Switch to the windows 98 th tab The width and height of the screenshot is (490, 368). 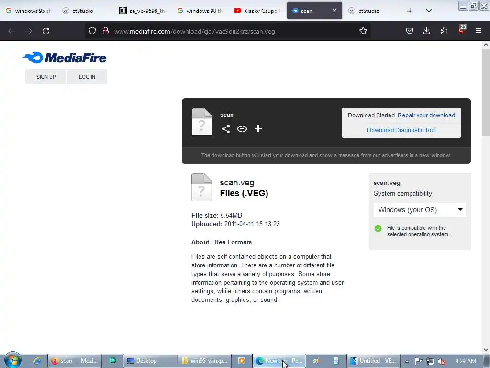click(200, 11)
